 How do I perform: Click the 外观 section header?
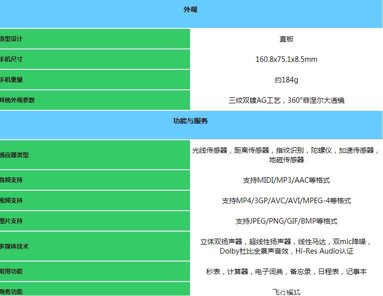click(191, 10)
